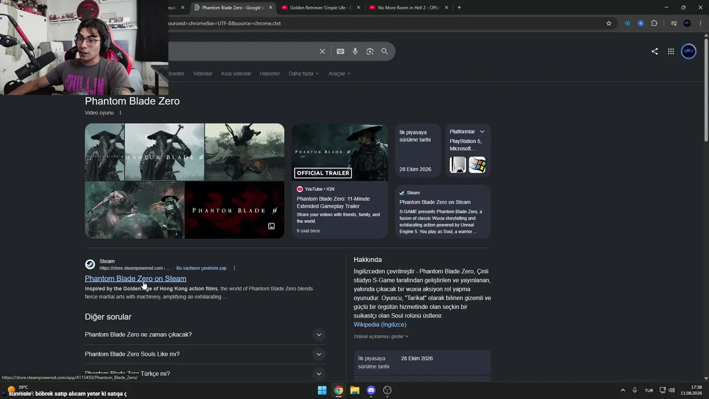Open the volume control in system tray
Viewport: 709px width, 399px height.
click(x=672, y=390)
